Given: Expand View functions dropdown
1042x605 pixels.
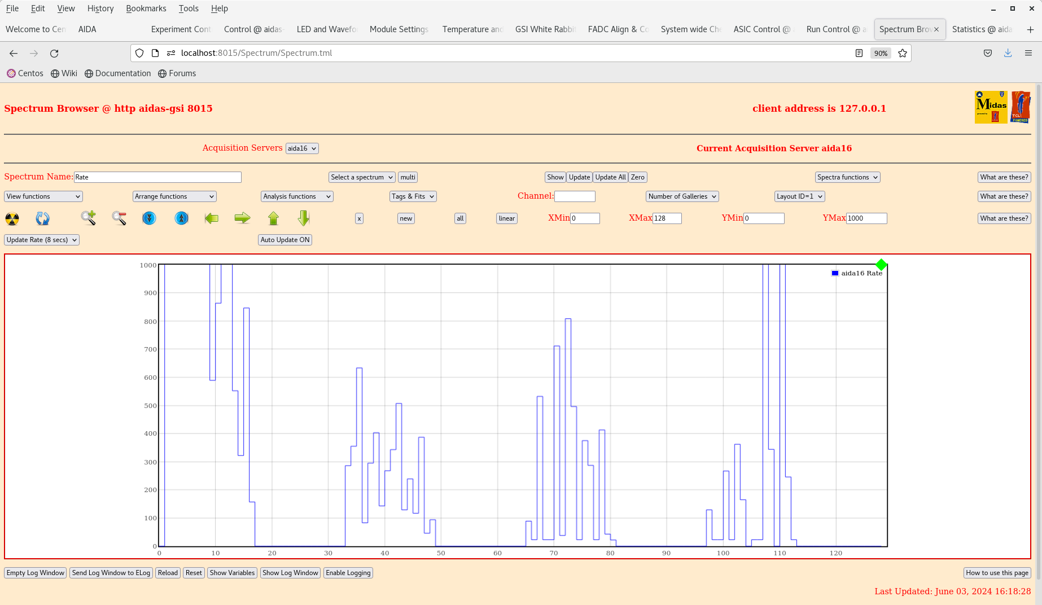Looking at the screenshot, I should click(43, 196).
